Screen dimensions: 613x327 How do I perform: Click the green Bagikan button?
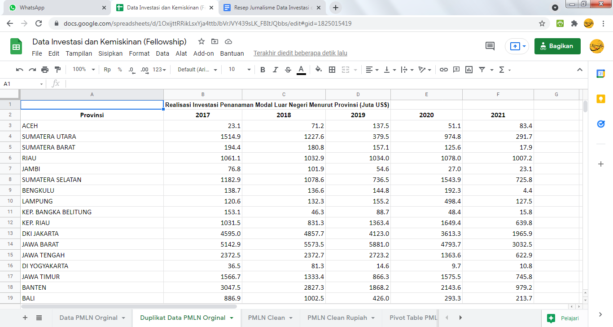[557, 46]
